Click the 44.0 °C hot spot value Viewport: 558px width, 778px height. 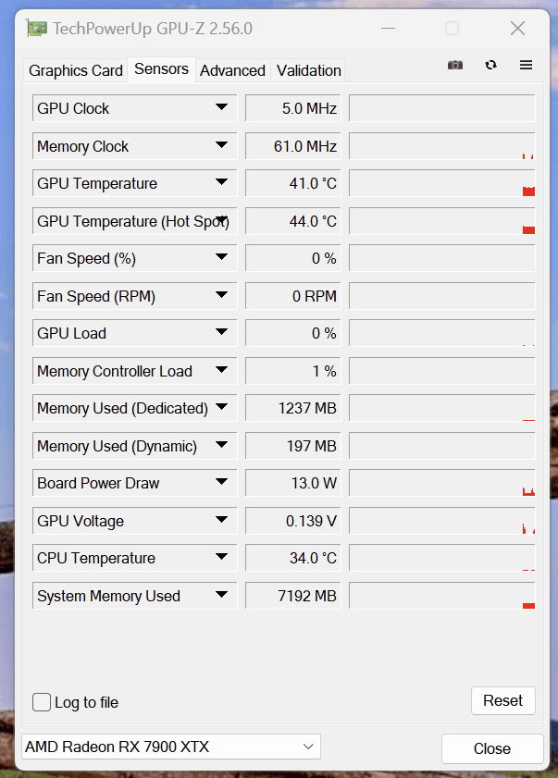[293, 221]
